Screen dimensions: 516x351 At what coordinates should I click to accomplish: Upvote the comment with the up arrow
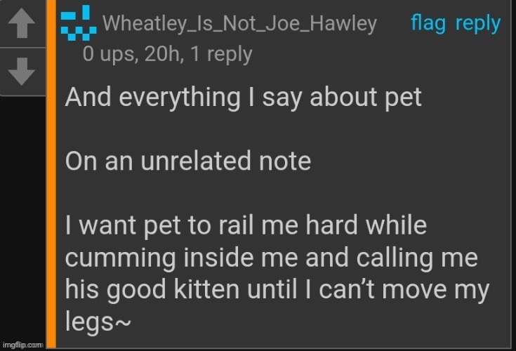[22, 23]
